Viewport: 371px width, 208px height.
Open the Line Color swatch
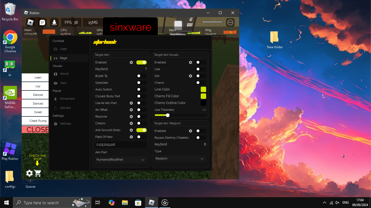click(x=203, y=89)
